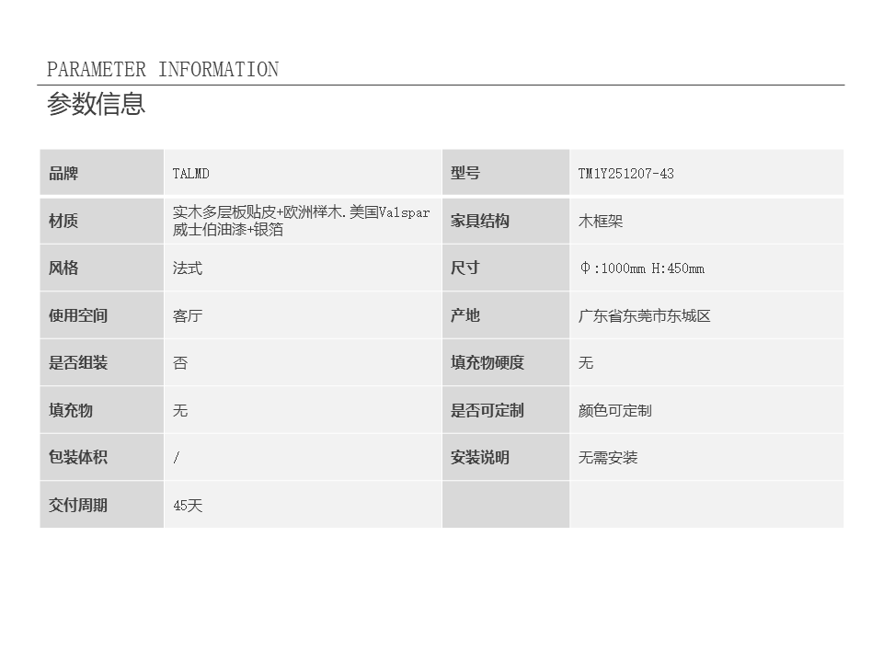Click the 参数信息 title text
The image size is (883, 662).
[x=96, y=104]
